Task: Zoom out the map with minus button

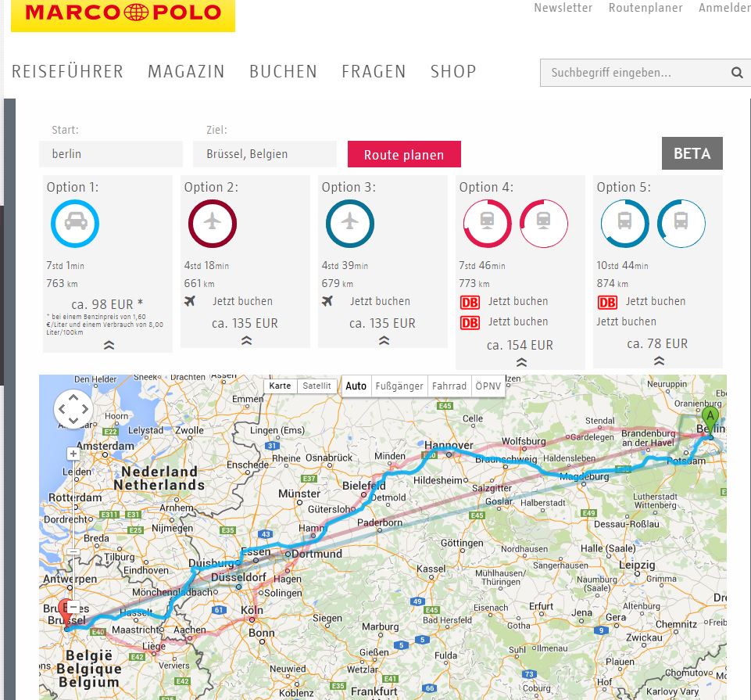Action: (73, 607)
